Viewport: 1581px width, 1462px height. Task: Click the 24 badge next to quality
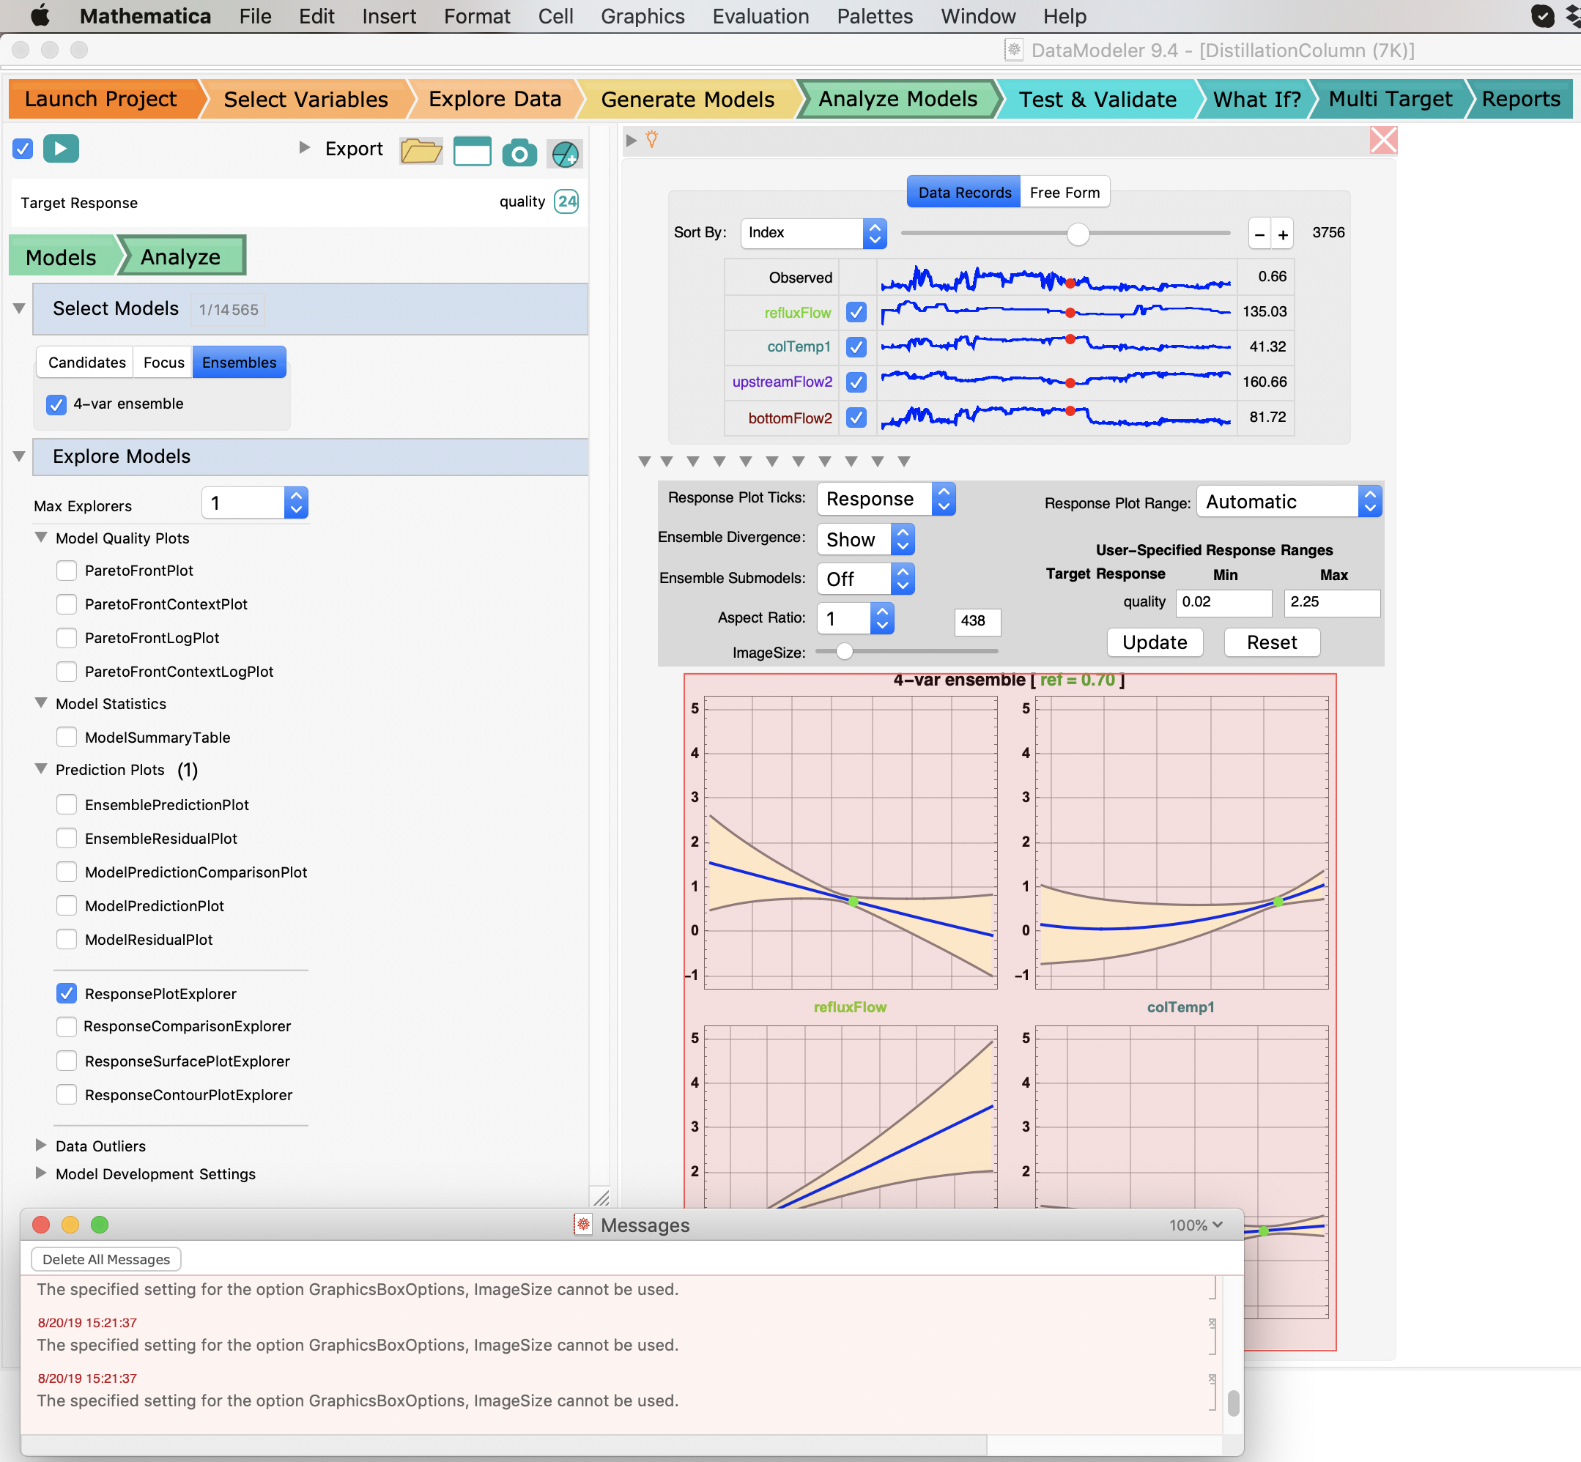point(566,201)
